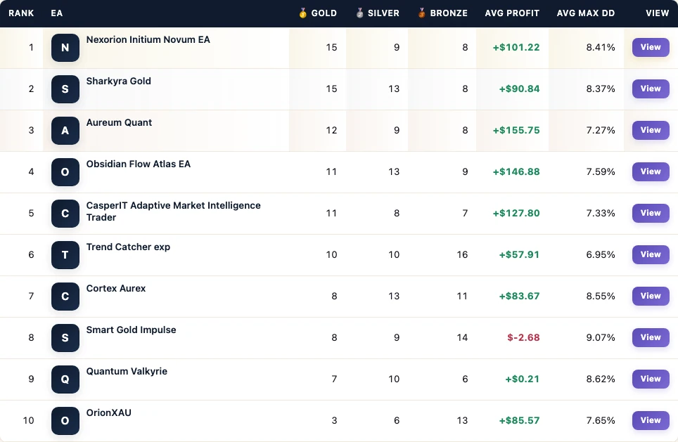The height and width of the screenshot is (442, 678).
Task: Click the +$155.75 average profit value
Action: tap(516, 131)
